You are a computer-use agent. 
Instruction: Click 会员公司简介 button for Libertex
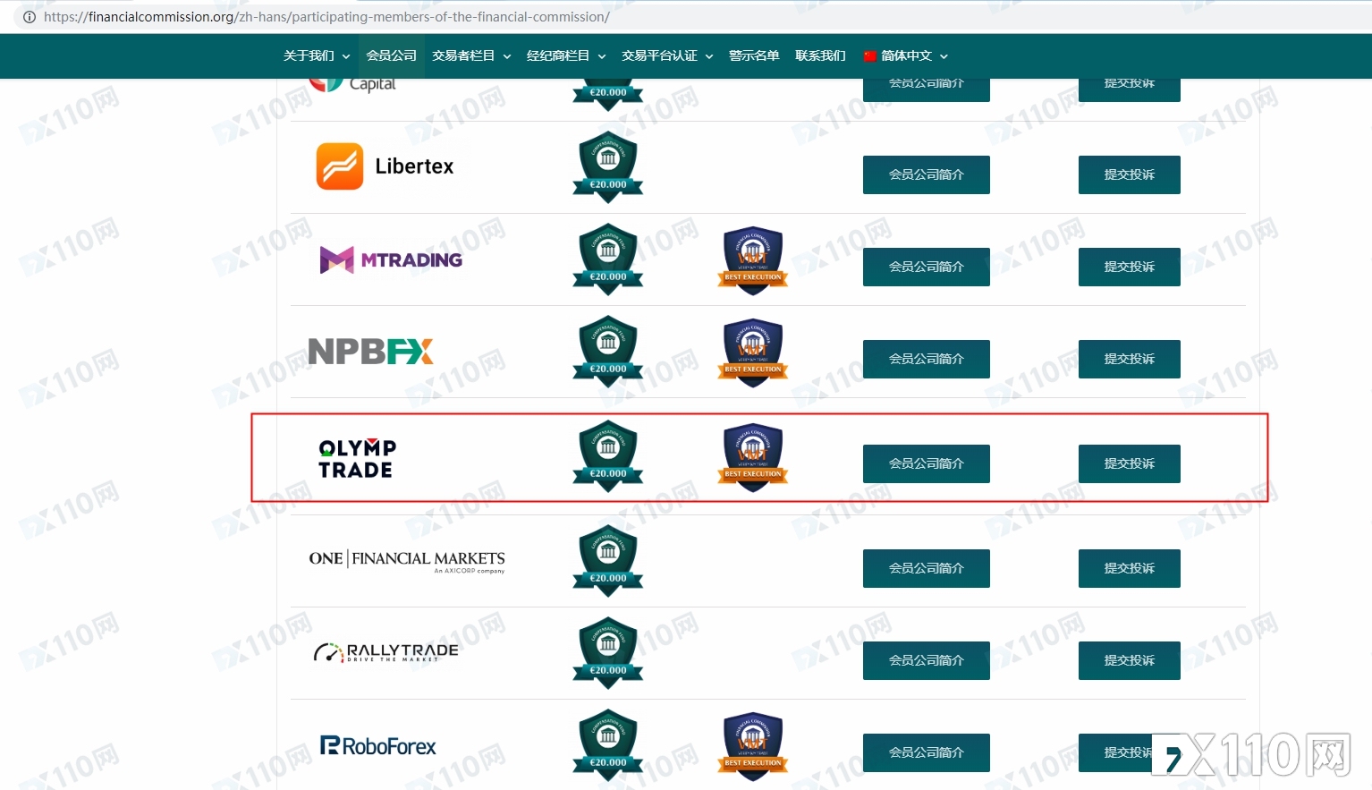click(x=926, y=174)
